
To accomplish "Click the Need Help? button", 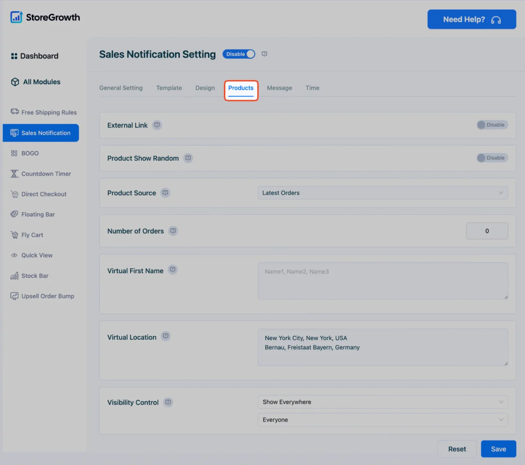I will [472, 19].
